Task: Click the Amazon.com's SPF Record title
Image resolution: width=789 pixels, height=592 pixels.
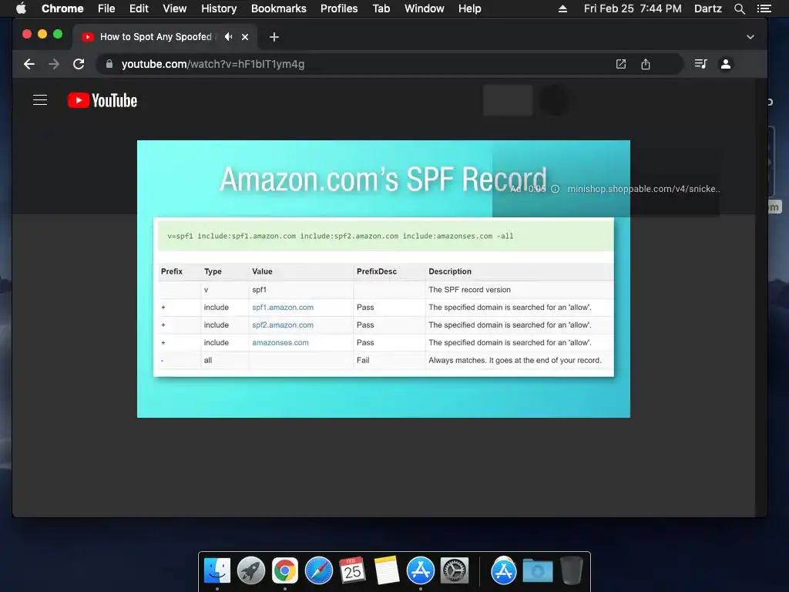Action: pyautogui.click(x=383, y=179)
